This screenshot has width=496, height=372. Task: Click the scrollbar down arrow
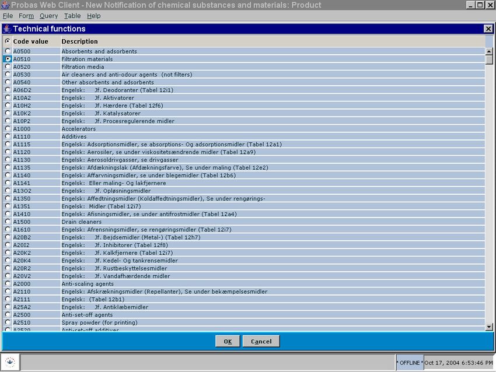click(x=489, y=327)
